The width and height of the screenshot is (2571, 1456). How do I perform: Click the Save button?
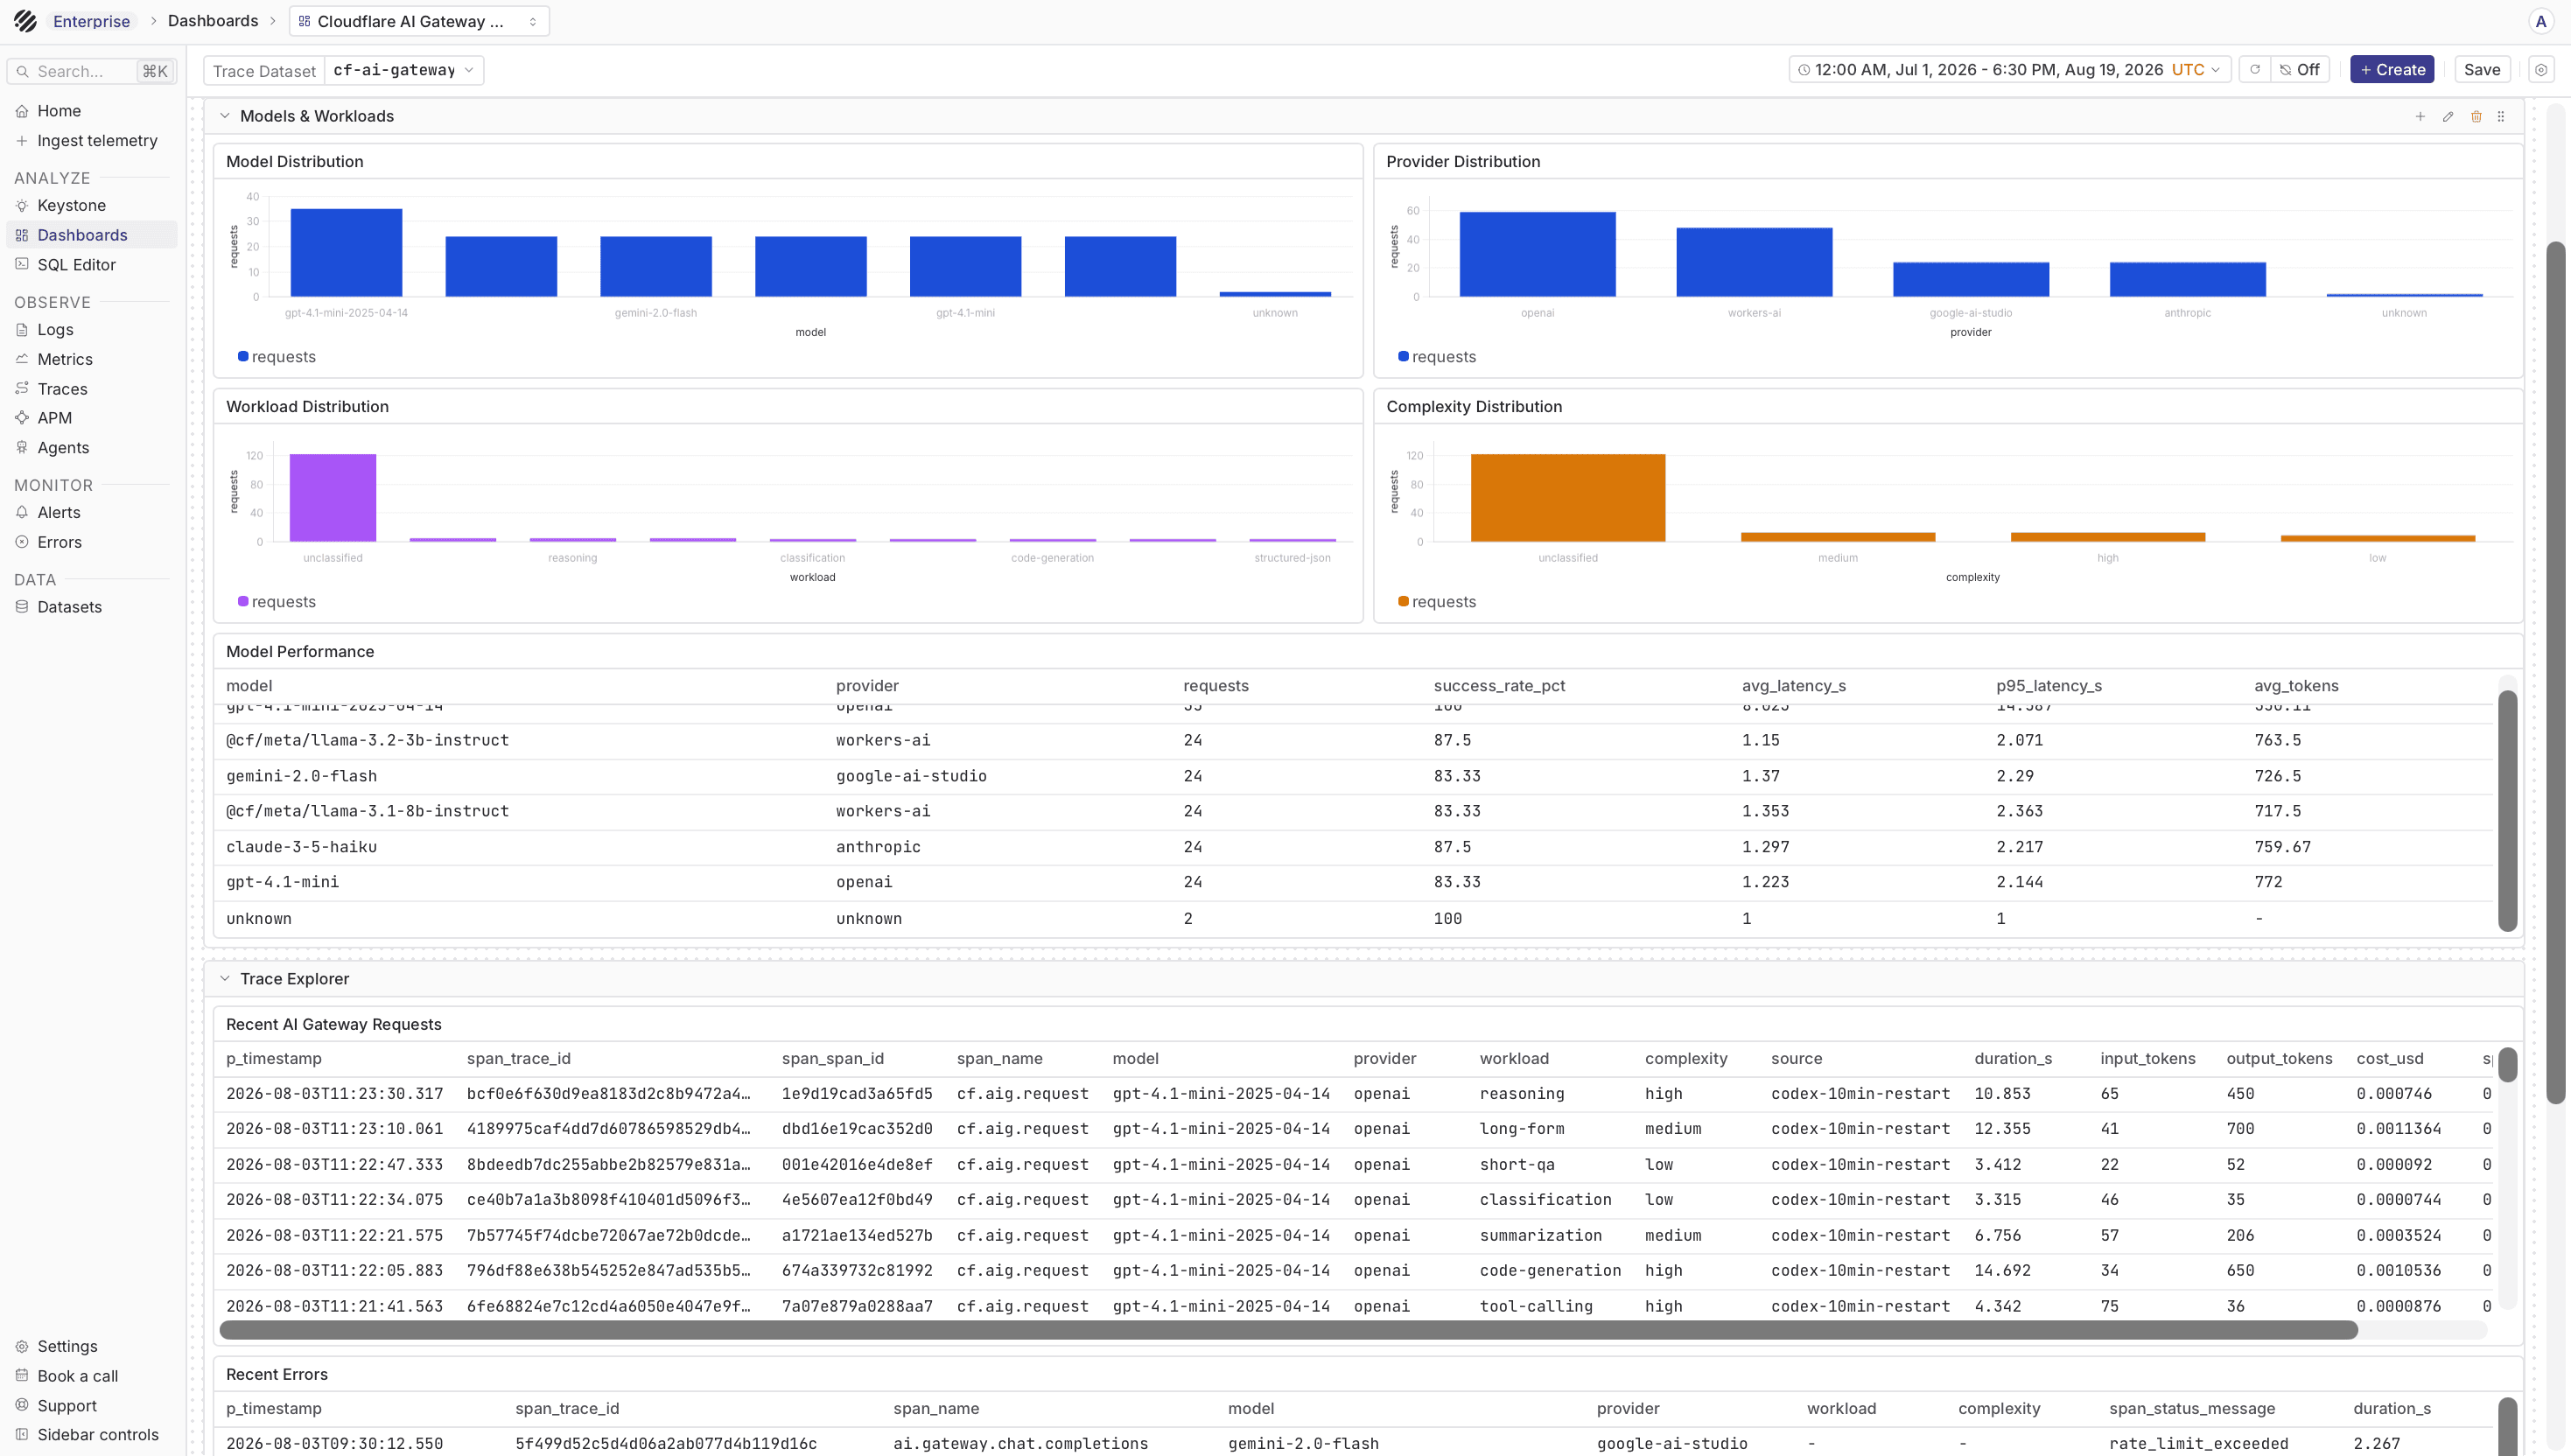coord(2482,70)
